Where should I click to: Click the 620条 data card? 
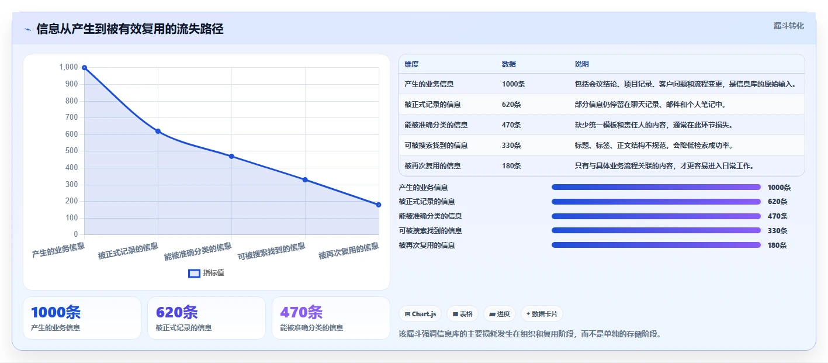206,318
